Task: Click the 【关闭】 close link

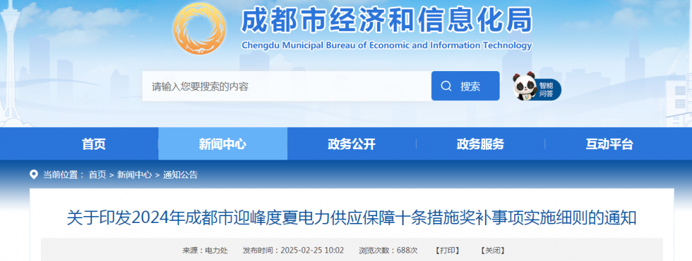Action: (x=493, y=251)
